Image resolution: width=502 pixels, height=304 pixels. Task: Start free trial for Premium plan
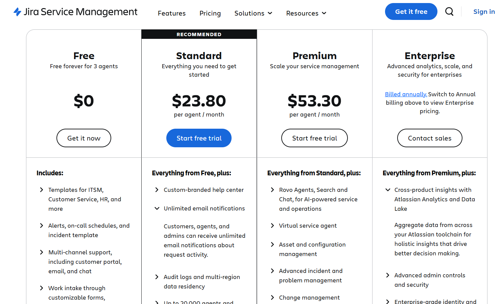[314, 138]
